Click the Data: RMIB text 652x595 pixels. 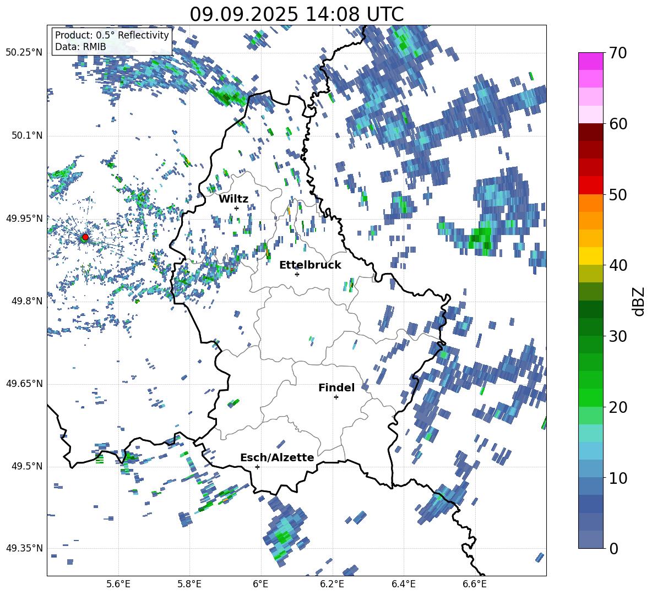80,47
